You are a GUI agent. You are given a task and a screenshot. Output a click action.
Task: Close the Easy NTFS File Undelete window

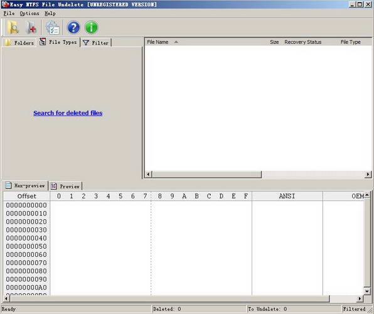click(368, 4)
